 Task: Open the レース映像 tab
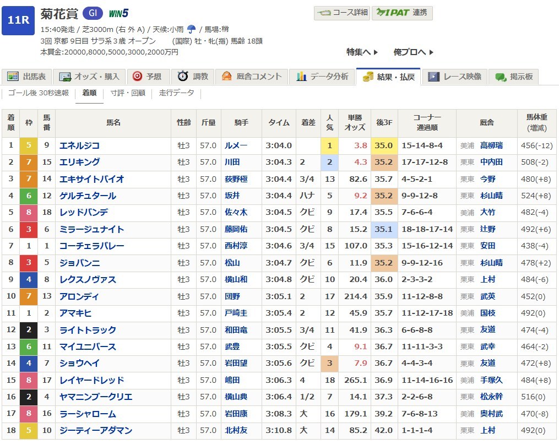click(x=455, y=77)
